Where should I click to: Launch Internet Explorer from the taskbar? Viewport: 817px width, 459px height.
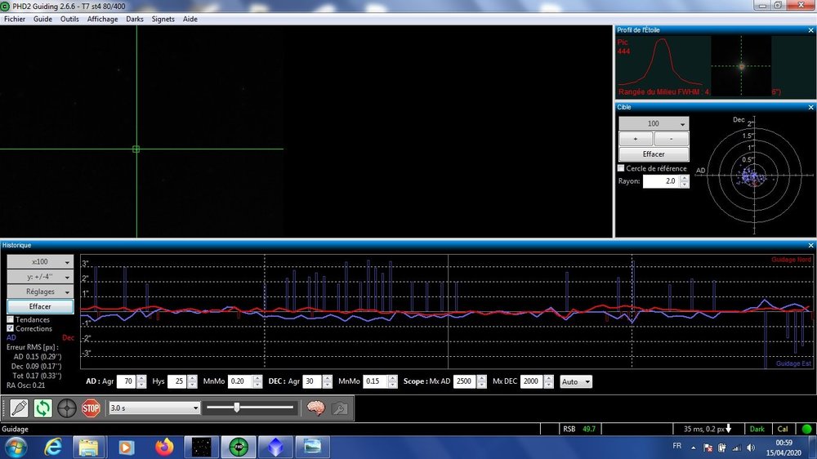pos(52,447)
